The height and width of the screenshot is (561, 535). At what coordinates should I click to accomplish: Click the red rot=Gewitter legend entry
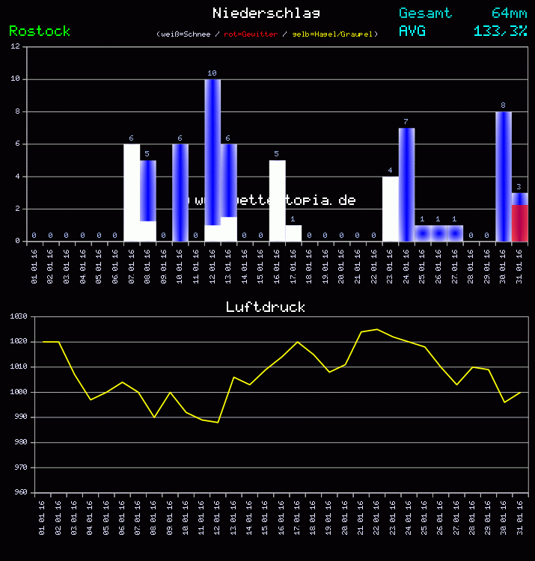coord(251,34)
